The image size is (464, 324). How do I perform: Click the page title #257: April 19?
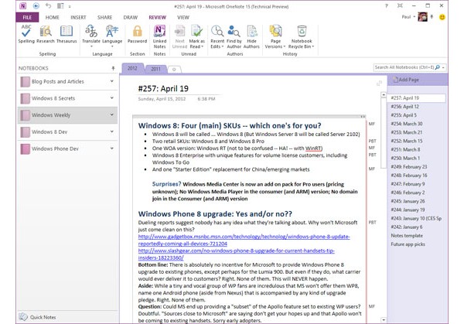pos(163,88)
